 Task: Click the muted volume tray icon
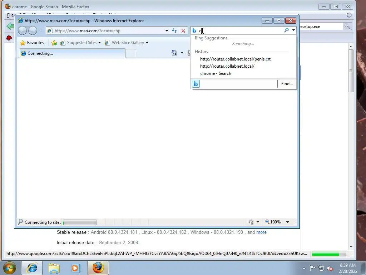(x=330, y=269)
